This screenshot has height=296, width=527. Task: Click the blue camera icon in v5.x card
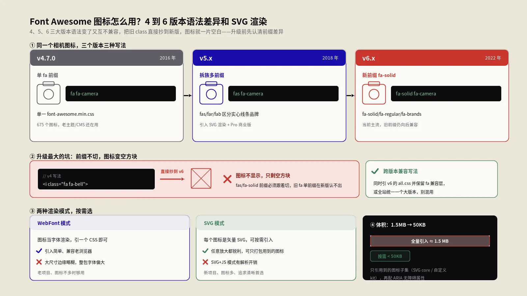click(x=211, y=93)
